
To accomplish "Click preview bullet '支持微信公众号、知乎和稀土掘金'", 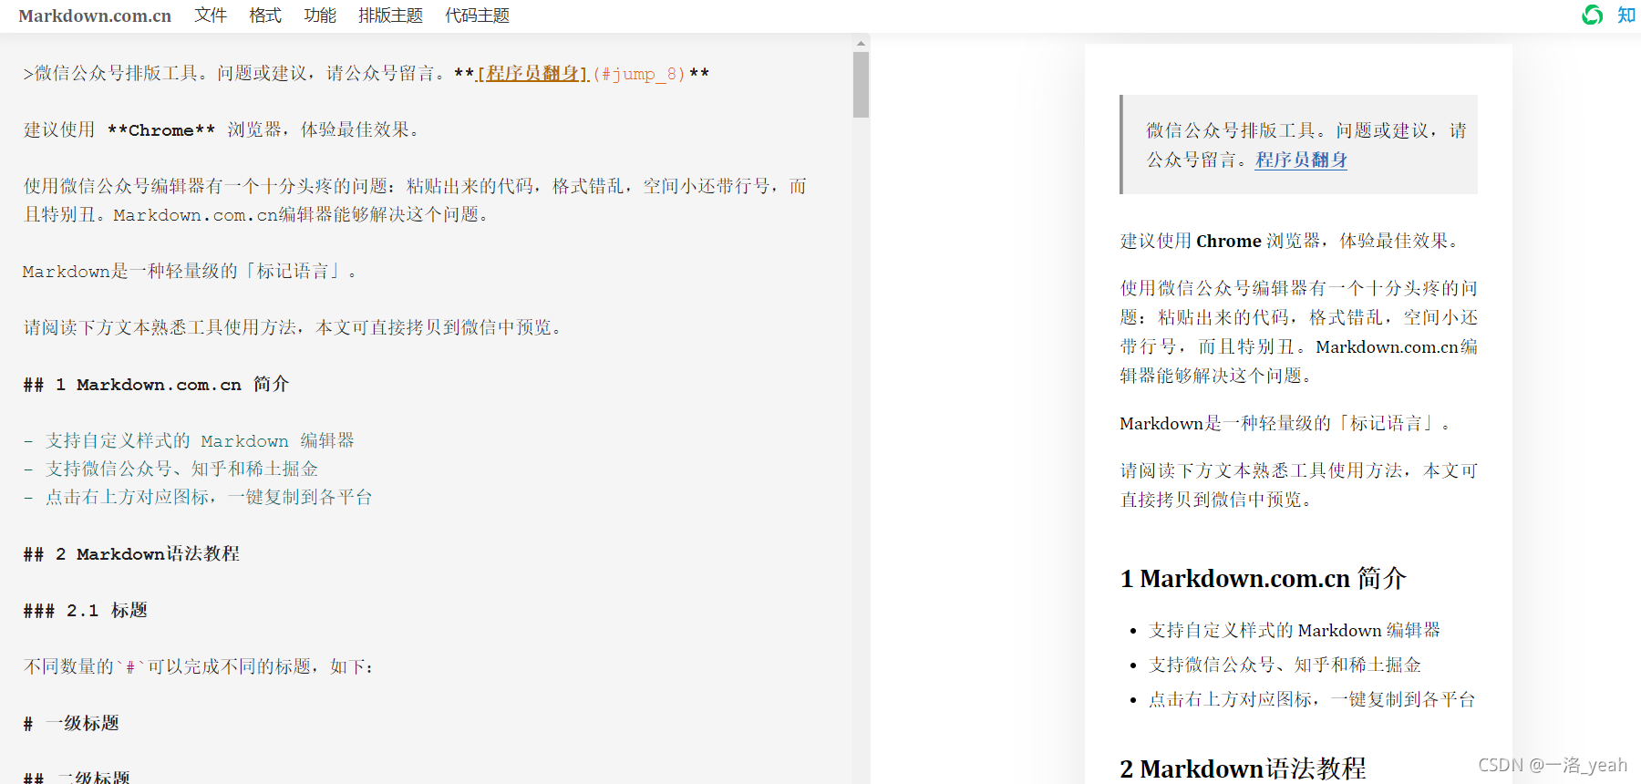I will pos(1285,665).
